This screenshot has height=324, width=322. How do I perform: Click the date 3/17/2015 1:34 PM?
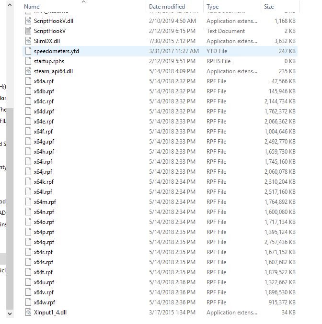172,313
